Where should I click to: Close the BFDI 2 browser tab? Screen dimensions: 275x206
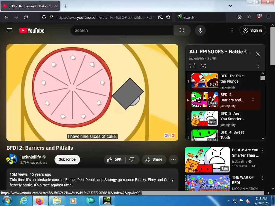point(55,6)
